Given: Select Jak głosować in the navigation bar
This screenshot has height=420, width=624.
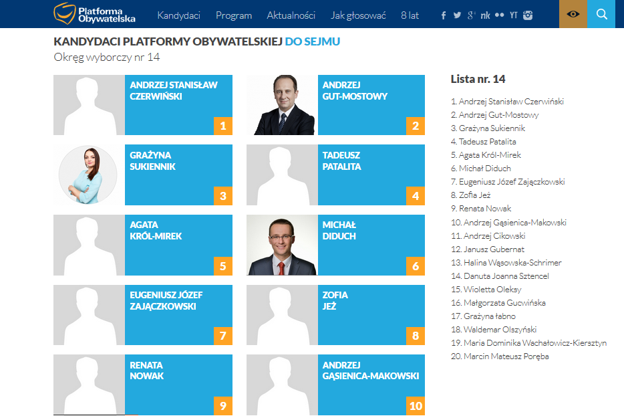Looking at the screenshot, I should [358, 15].
